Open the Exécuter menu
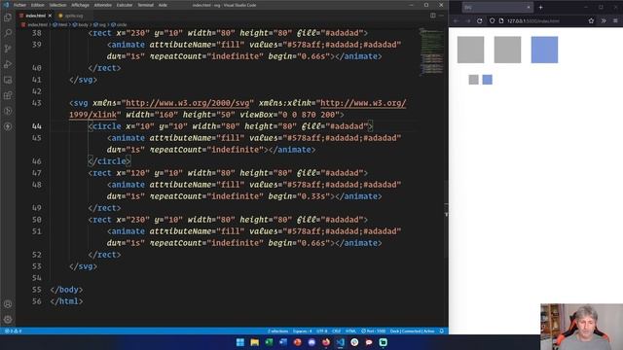This screenshot has height=350, width=623. click(125, 5)
